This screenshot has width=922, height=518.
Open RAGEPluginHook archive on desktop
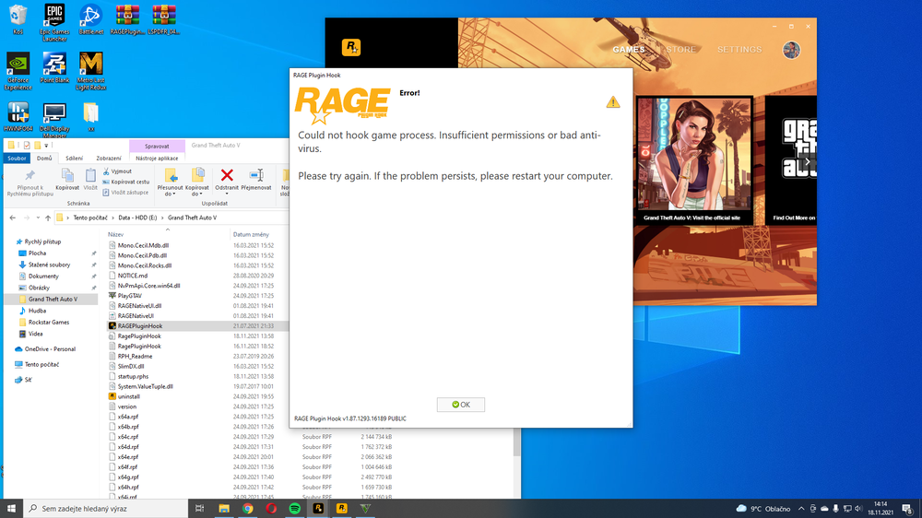click(x=127, y=19)
